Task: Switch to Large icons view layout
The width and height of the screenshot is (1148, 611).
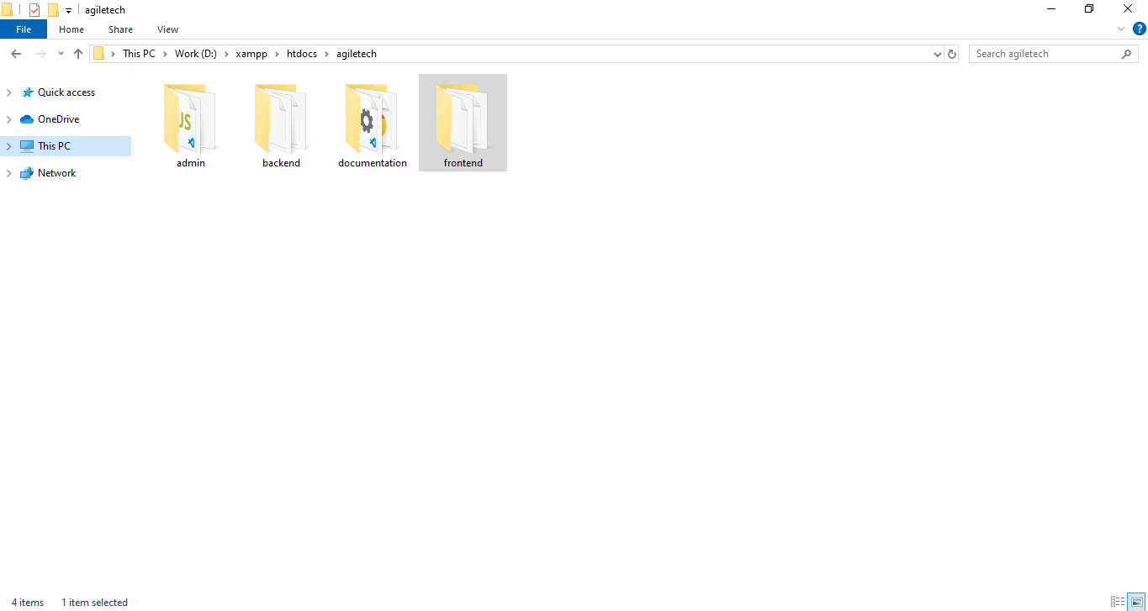Action: tap(1136, 602)
